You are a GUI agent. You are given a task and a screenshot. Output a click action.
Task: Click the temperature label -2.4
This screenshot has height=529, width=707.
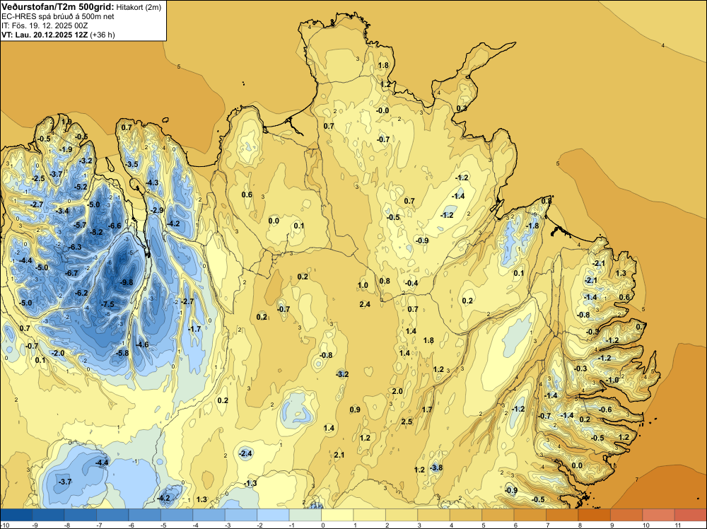pyautogui.click(x=245, y=453)
